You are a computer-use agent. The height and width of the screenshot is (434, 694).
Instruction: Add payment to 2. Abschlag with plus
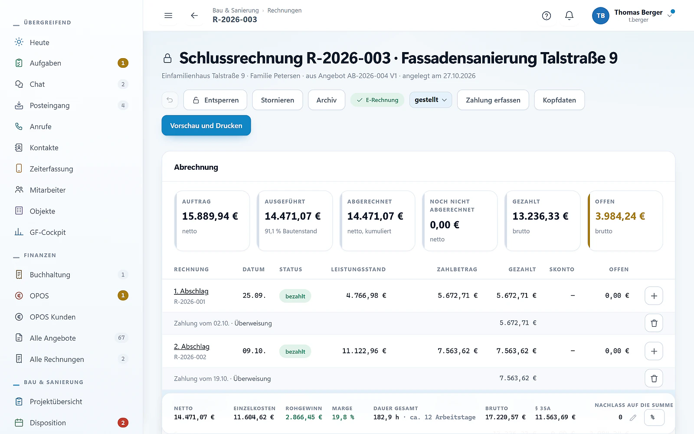(654, 351)
